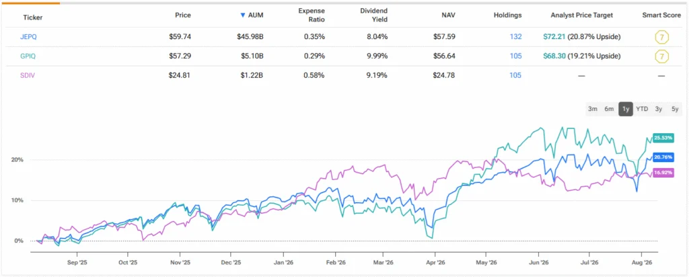Image resolution: width=689 pixels, height=277 pixels.
Task: Open SDIV holdings count 105
Action: point(516,75)
